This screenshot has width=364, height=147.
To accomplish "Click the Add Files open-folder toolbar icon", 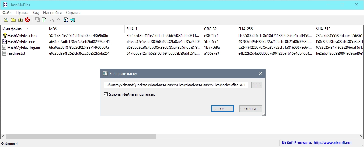I will pos(6,20).
